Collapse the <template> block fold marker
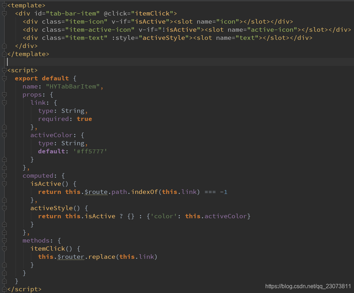354x293 pixels. (x=4, y=5)
